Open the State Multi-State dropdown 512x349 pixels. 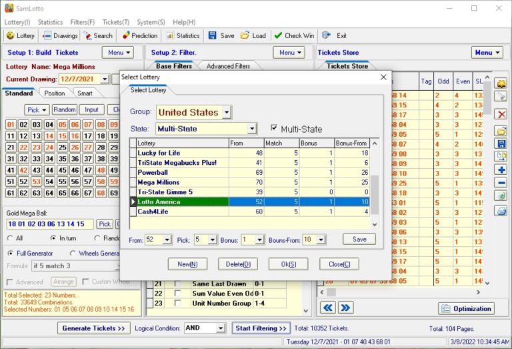[251, 129]
